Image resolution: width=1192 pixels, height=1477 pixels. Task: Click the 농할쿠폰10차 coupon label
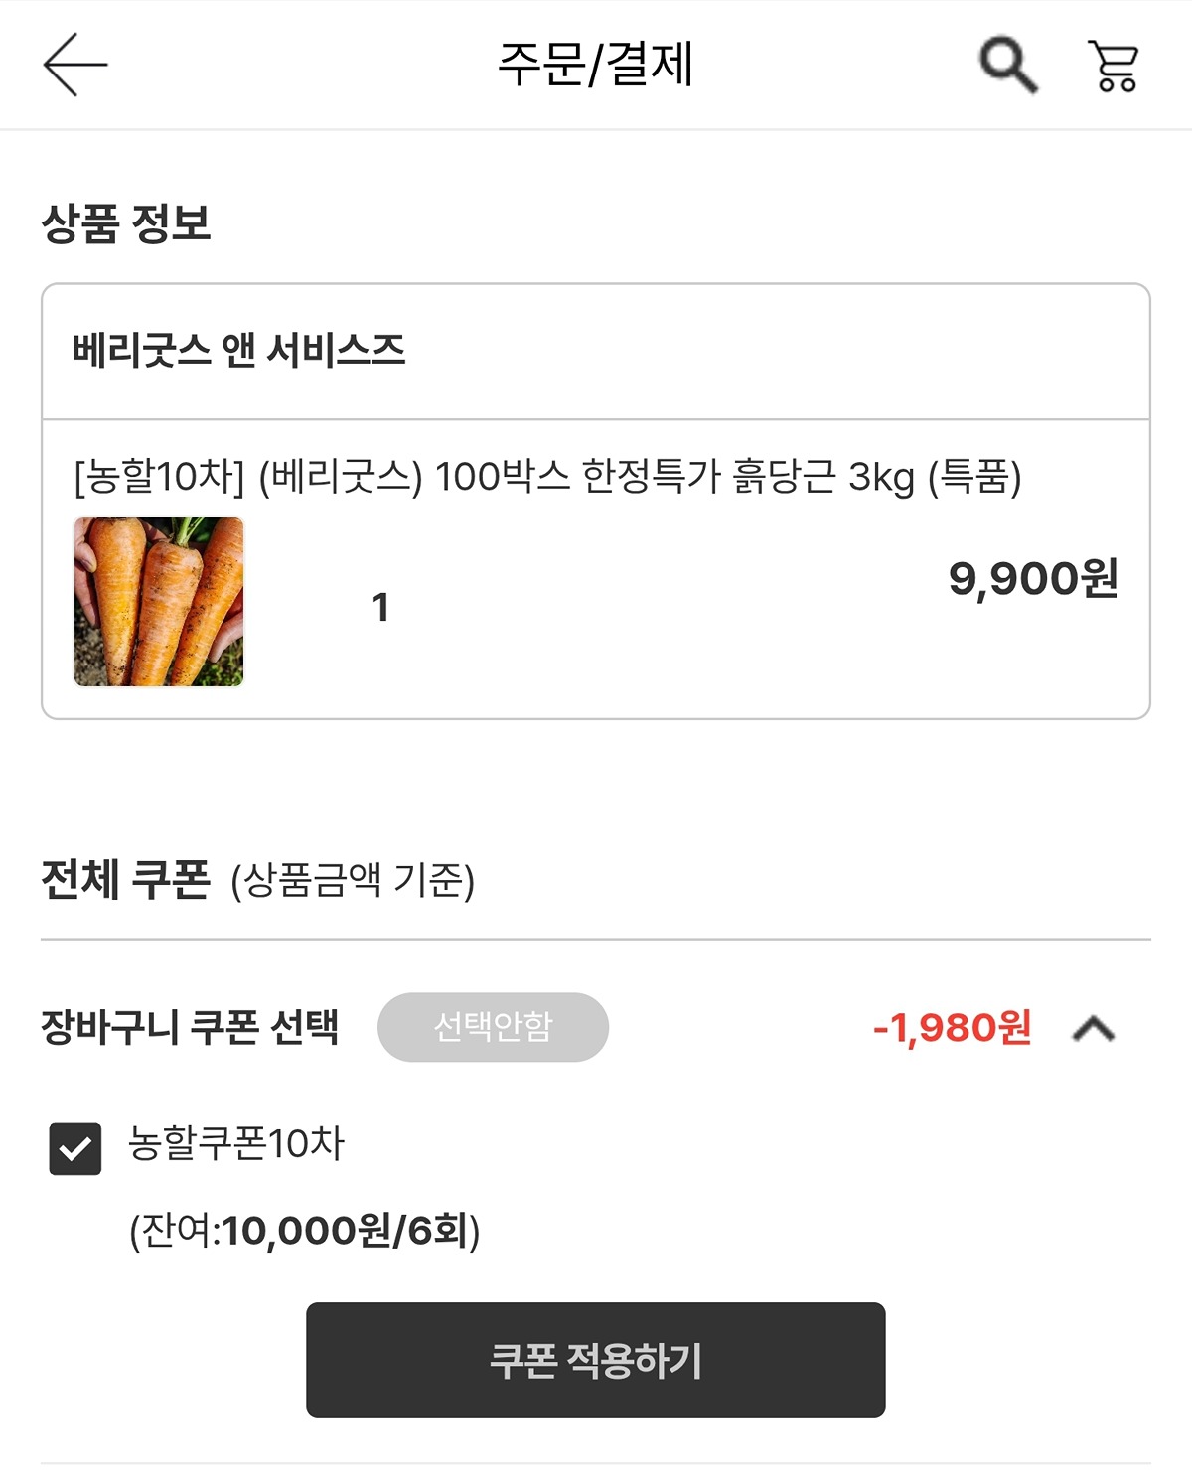236,1143
